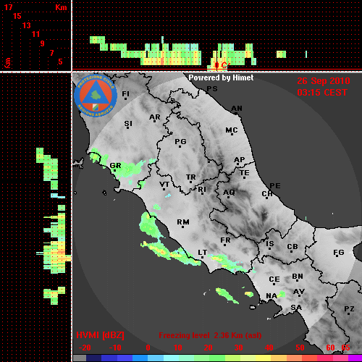
Task: Click the 60 dBZ scale value
Action: 330,348
